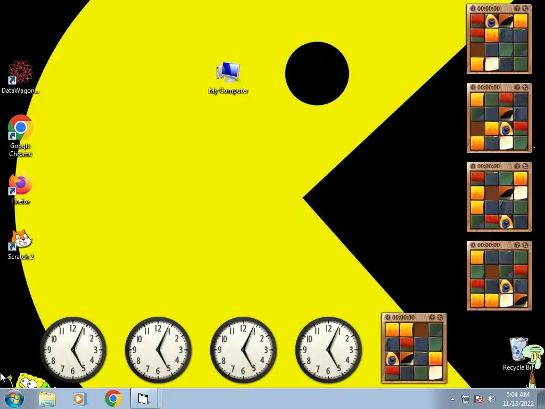The image size is (545, 409).
Task: Select the Scratch 2 cat icon
Action: coord(21,244)
